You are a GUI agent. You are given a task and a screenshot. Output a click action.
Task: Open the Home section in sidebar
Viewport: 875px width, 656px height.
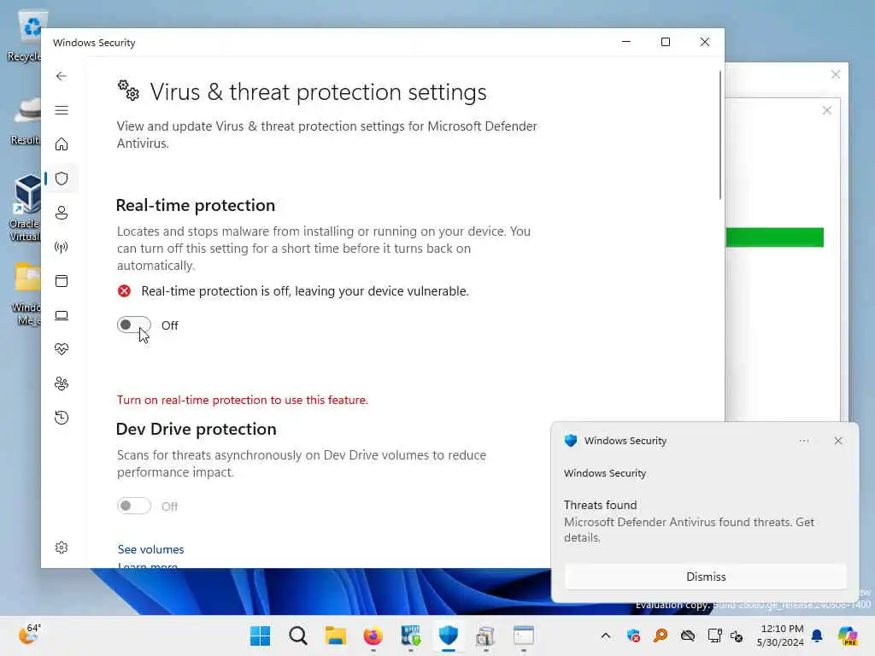(x=62, y=144)
